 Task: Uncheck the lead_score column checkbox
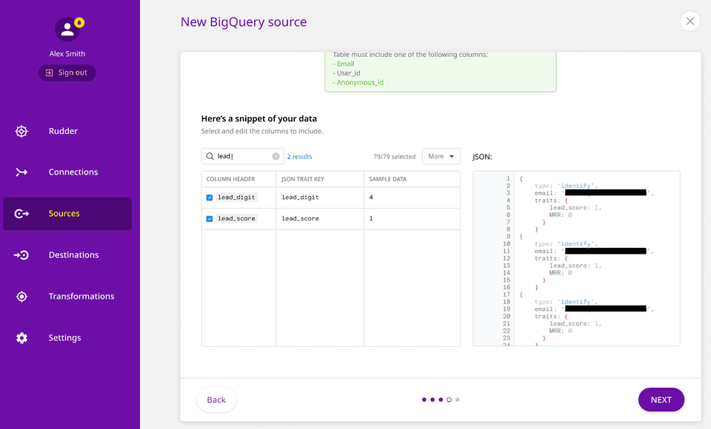pyautogui.click(x=210, y=219)
